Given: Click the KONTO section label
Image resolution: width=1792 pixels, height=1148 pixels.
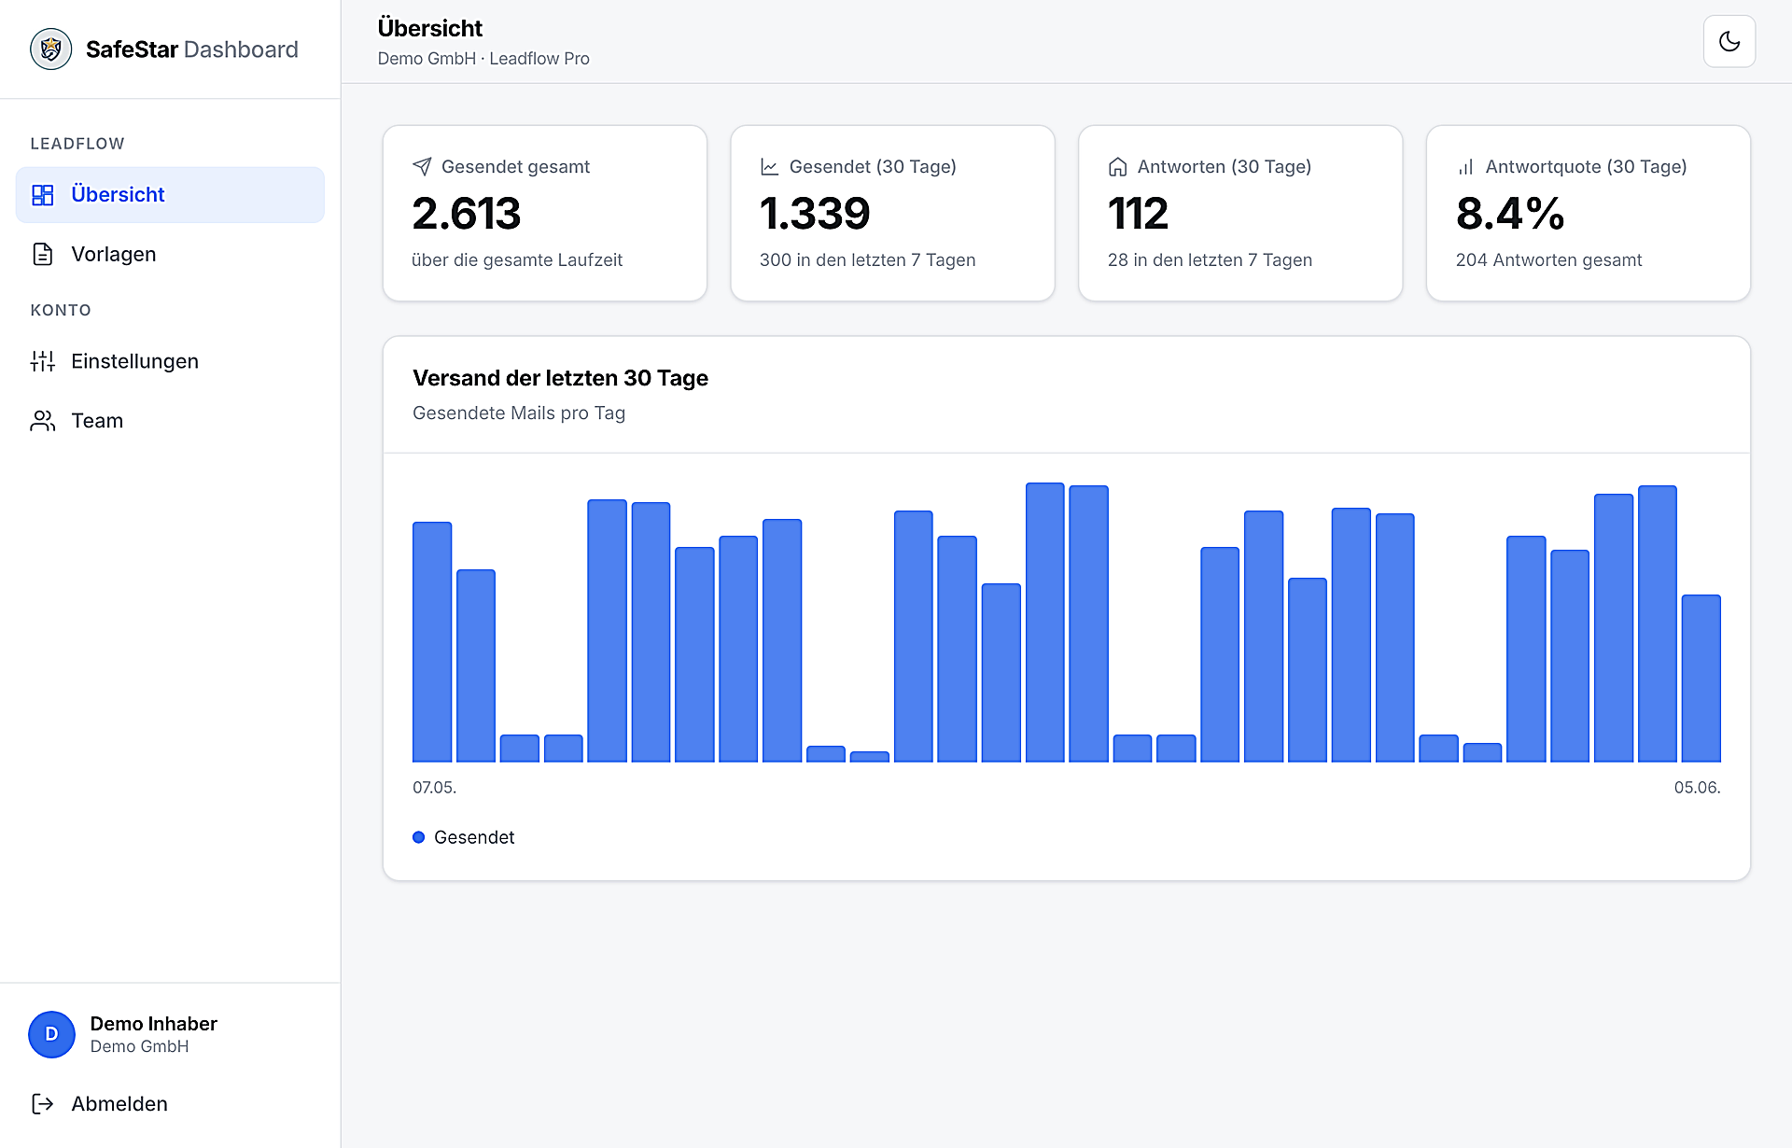Looking at the screenshot, I should (x=61, y=310).
